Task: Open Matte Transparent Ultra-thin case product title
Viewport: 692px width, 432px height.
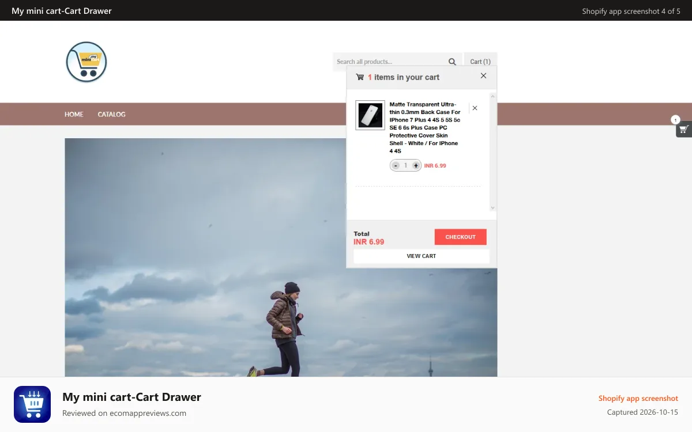Action: [x=425, y=128]
